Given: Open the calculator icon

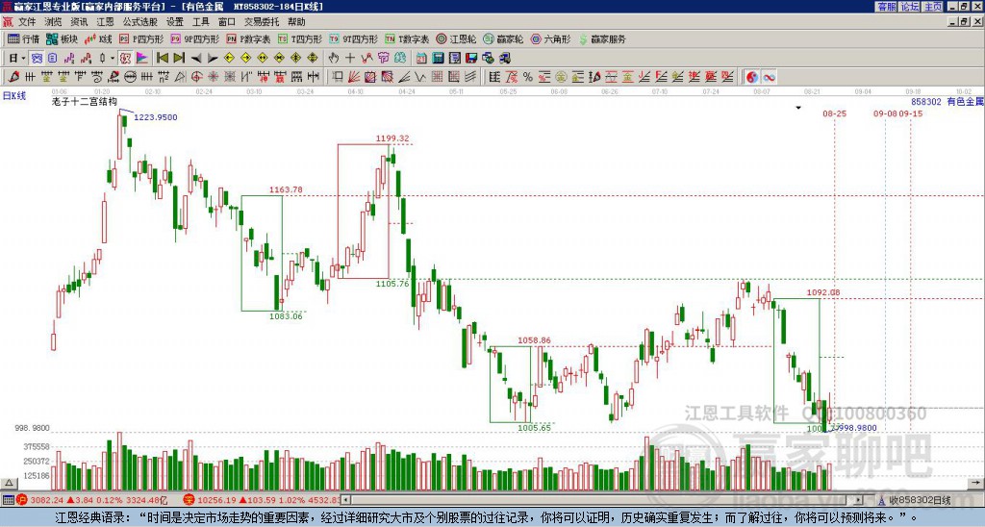Looking at the screenshot, I should pos(438,59).
